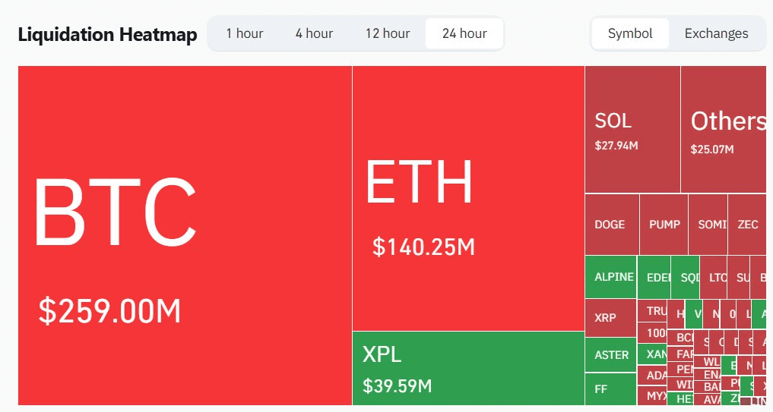Viewport: 773px width, 412px height.
Task: Select the 24 hour timeframe tab
Action: pyautogui.click(x=464, y=33)
